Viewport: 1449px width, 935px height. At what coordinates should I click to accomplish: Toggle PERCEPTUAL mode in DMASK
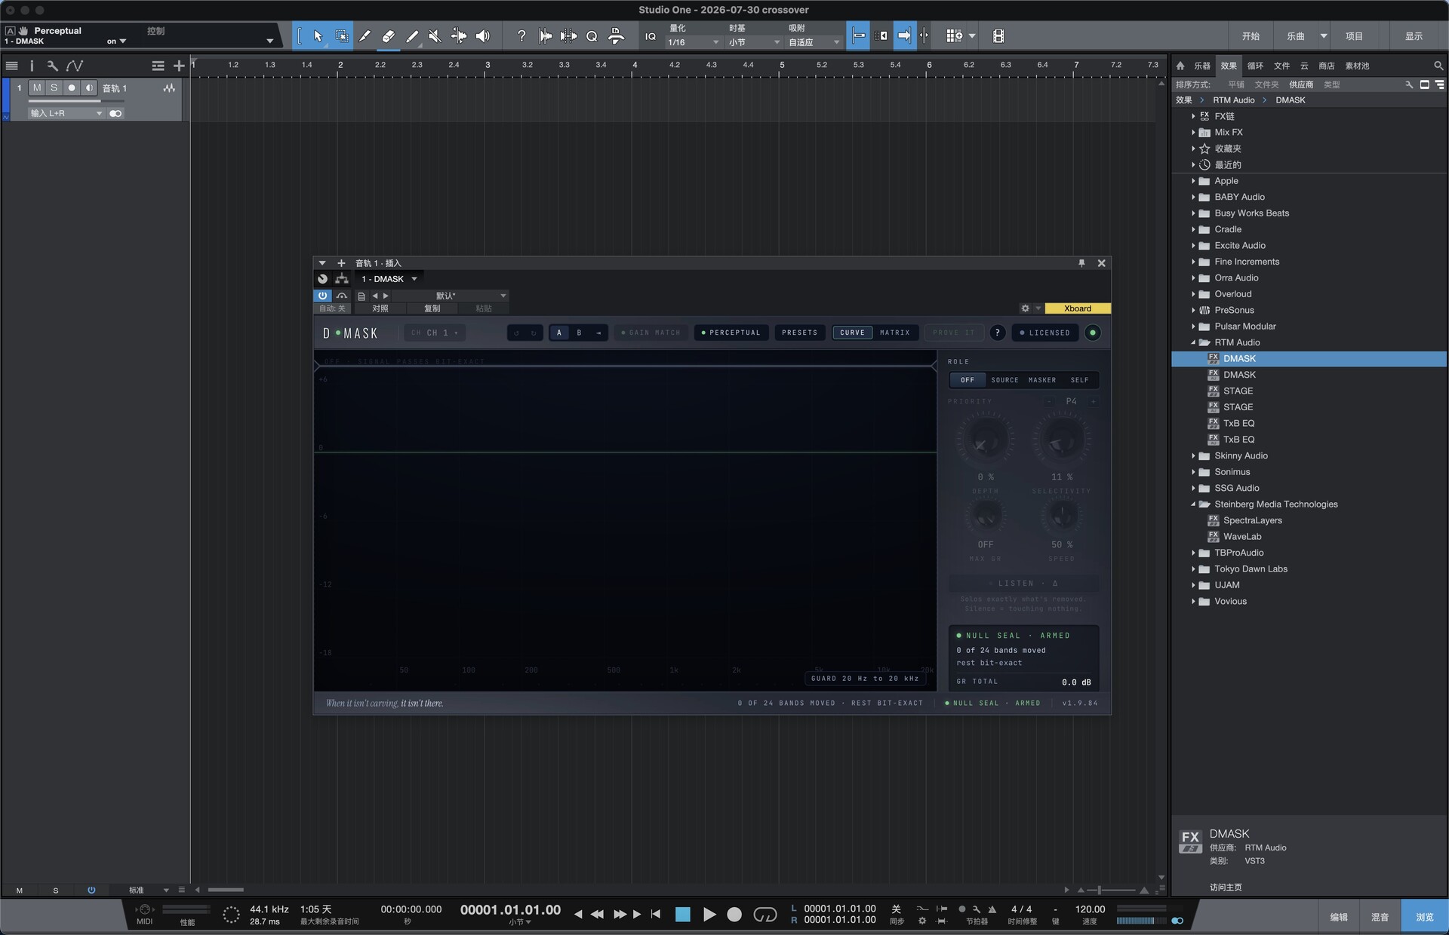pos(731,333)
